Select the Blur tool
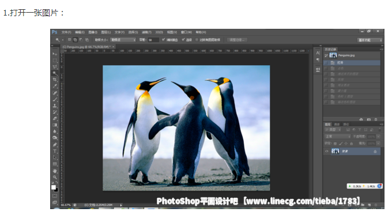The height and width of the screenshot is (212, 392). click(x=55, y=131)
